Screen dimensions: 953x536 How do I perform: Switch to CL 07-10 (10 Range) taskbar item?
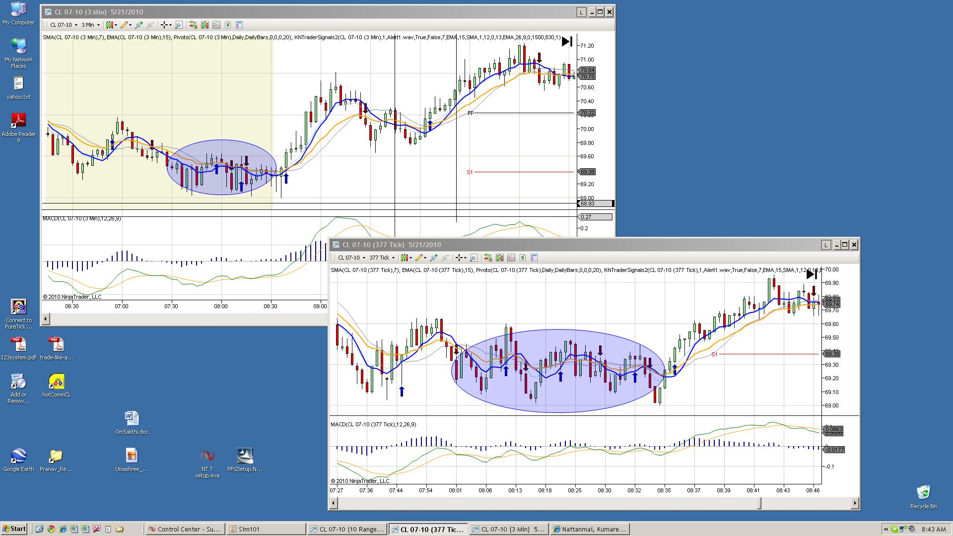click(346, 529)
